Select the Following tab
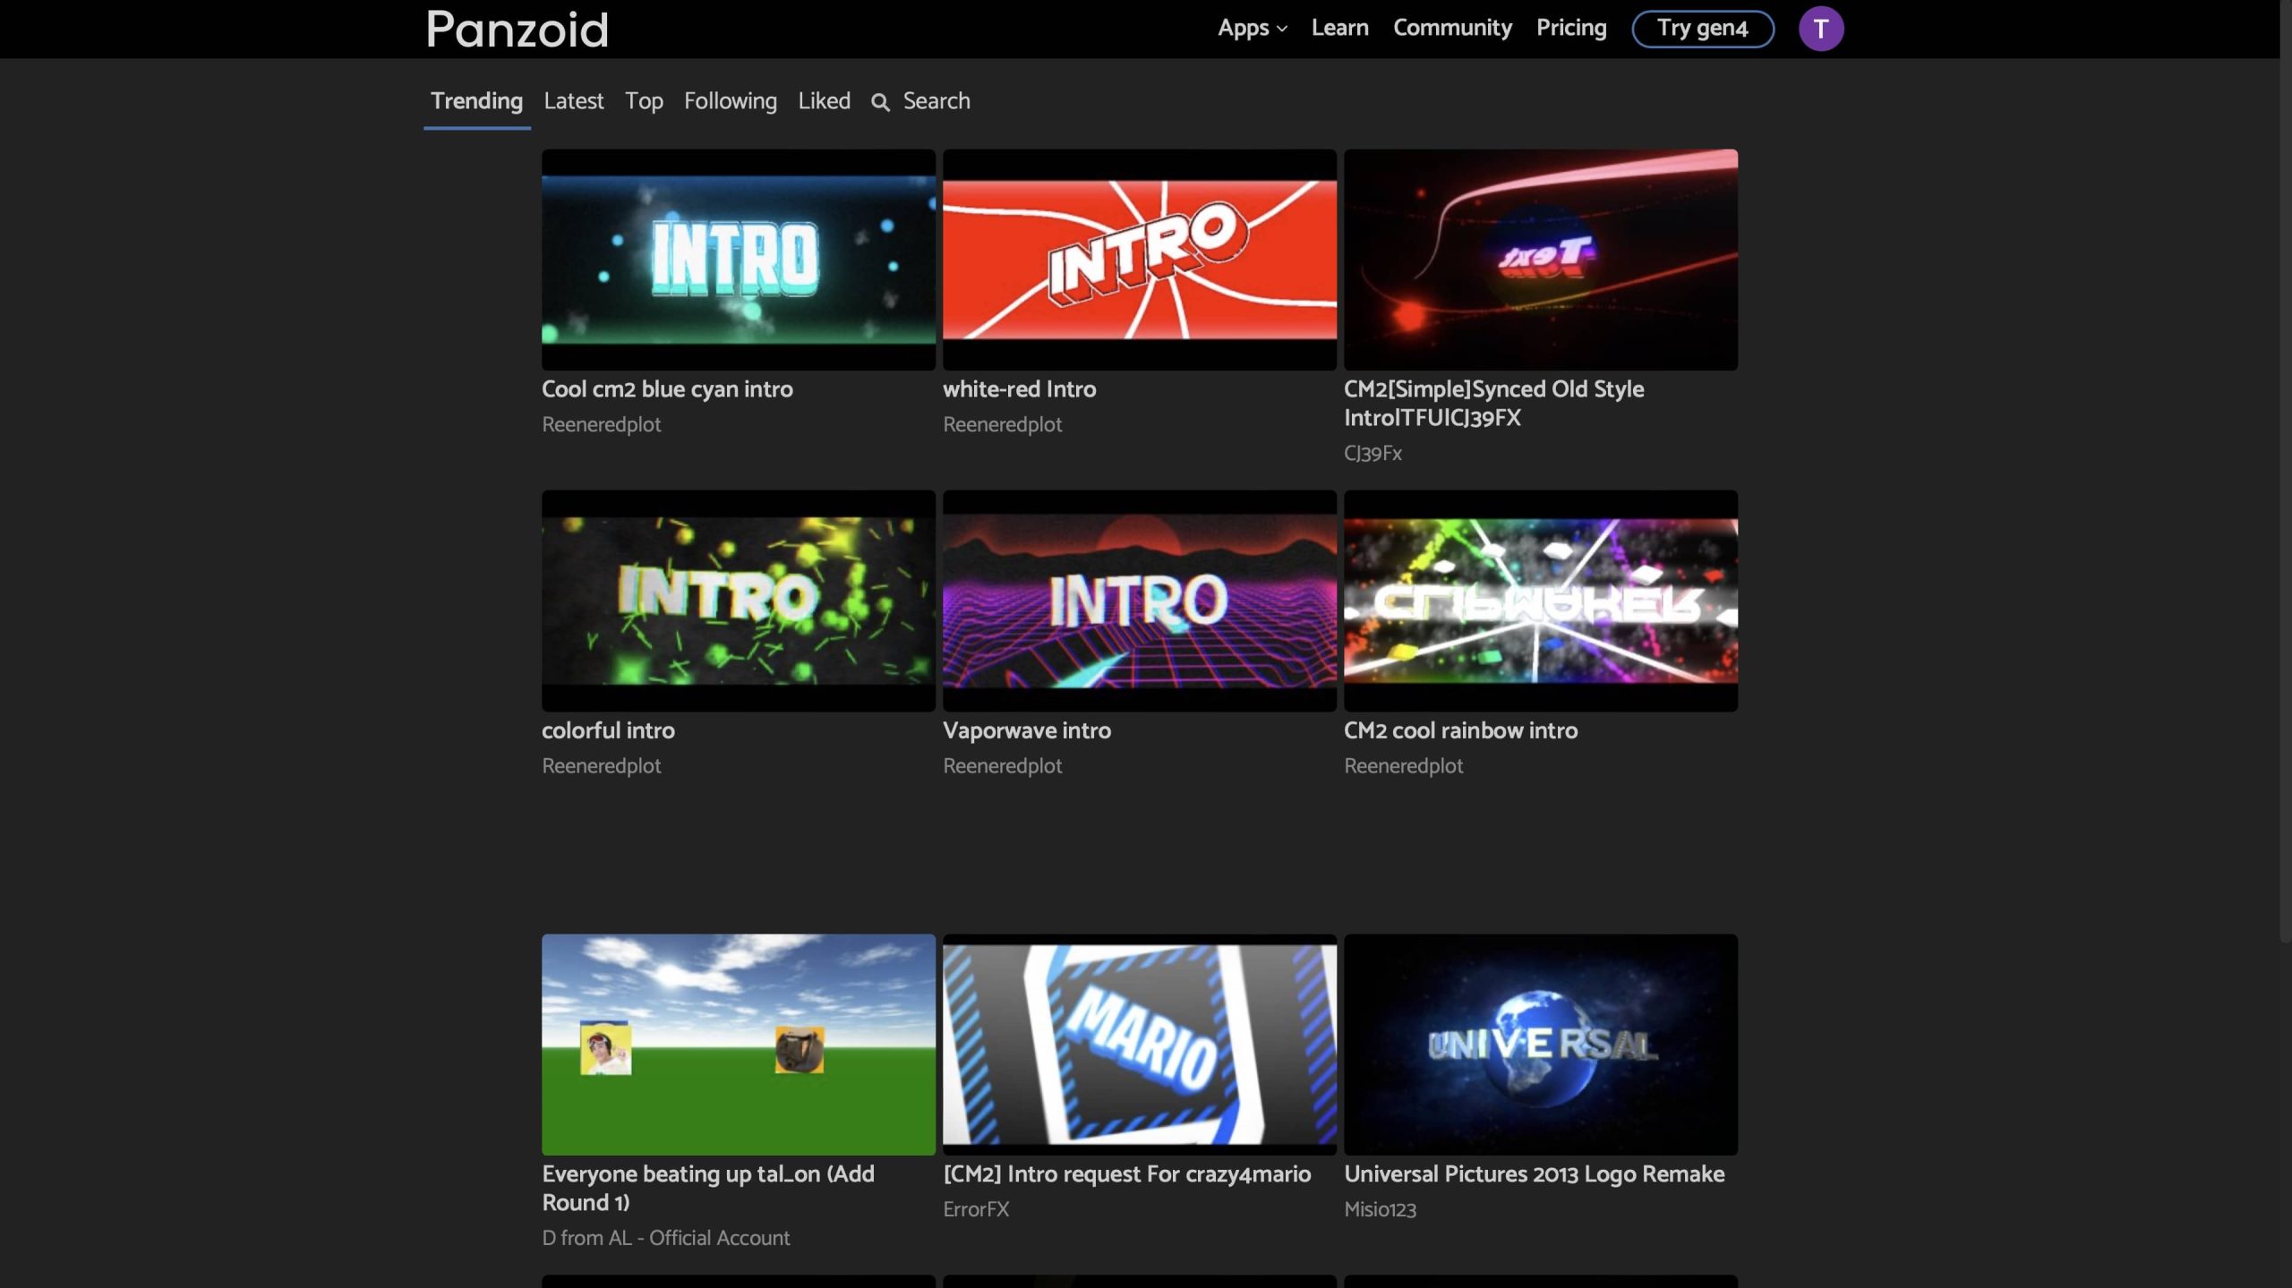Image resolution: width=2292 pixels, height=1288 pixels. [x=730, y=101]
